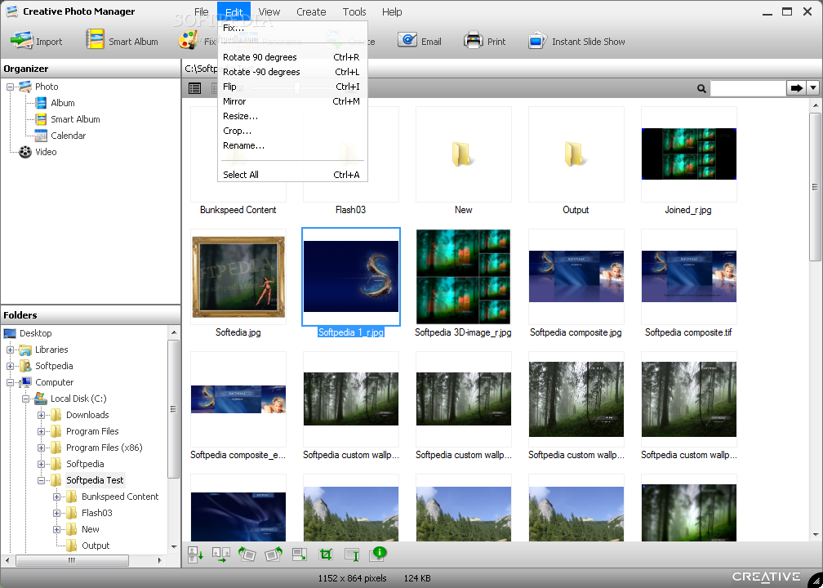This screenshot has width=823, height=588.
Task: Click the search go arrow button
Action: click(796, 88)
